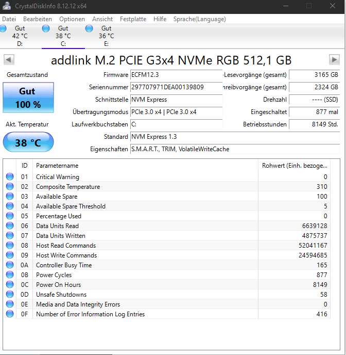This screenshot has height=355, width=346.
Task: Click the Rohwert column header
Action: point(295,166)
